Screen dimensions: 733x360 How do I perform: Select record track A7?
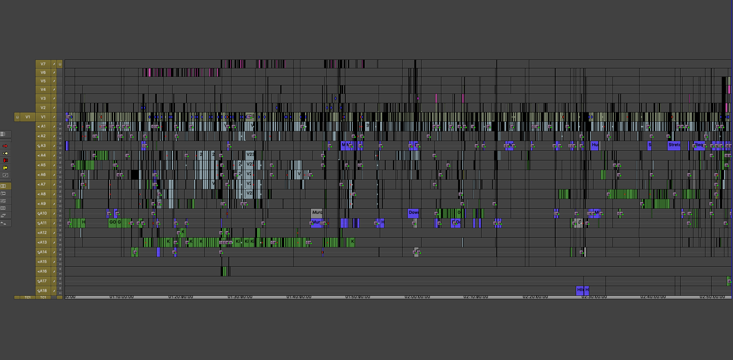(43, 184)
